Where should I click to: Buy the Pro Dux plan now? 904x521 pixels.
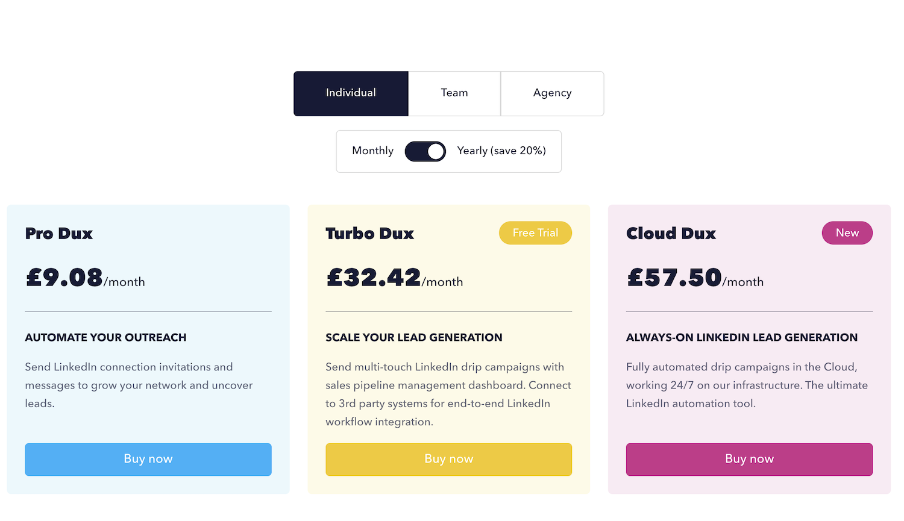tap(148, 460)
